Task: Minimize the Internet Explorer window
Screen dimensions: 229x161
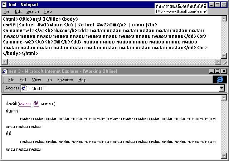Action: pyautogui.click(x=211, y=71)
